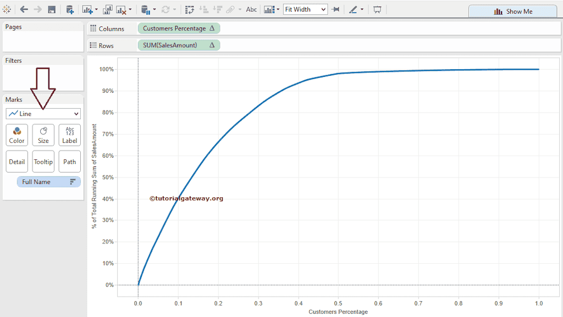This screenshot has height=317, width=563.
Task: Click the Path mark card
Action: tap(69, 161)
